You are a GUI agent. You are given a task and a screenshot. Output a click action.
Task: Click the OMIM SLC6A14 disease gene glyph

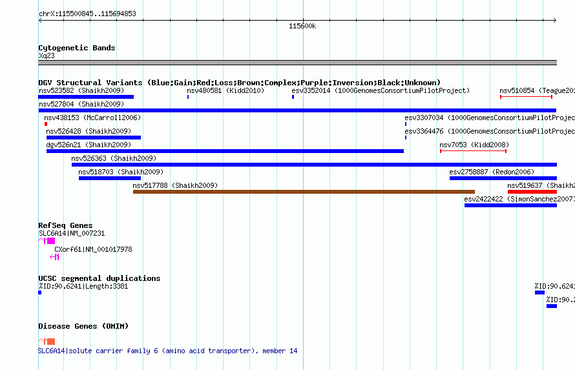coord(47,342)
